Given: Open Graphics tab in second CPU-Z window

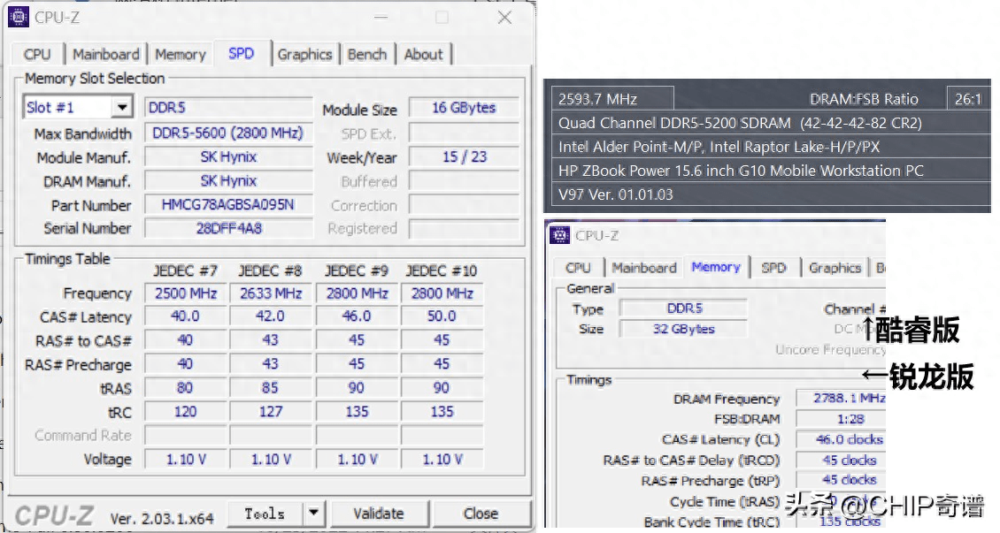Looking at the screenshot, I should click(x=835, y=268).
